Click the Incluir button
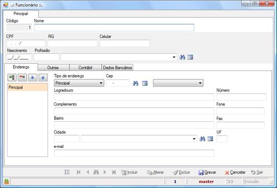Viewport: 277px width, 188px height. (130, 172)
